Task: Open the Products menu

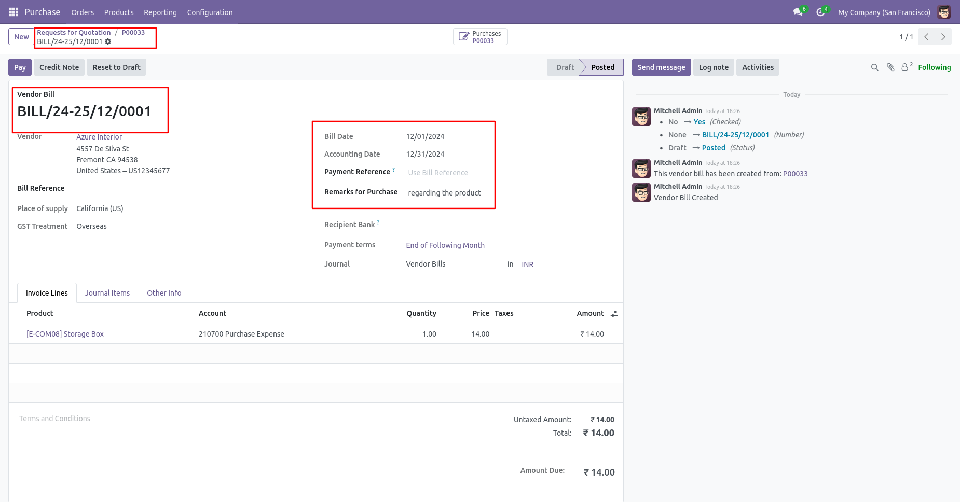Action: point(119,12)
